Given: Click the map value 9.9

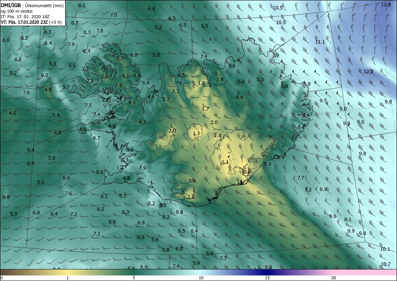Looking at the screenshot, I should (x=351, y=231).
